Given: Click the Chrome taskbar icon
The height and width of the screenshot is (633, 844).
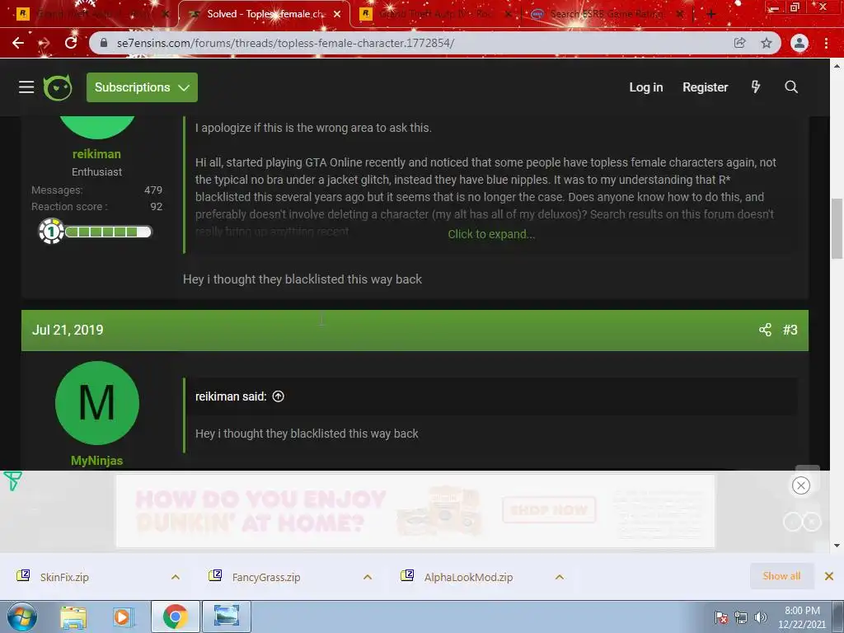Looking at the screenshot, I should (x=175, y=617).
